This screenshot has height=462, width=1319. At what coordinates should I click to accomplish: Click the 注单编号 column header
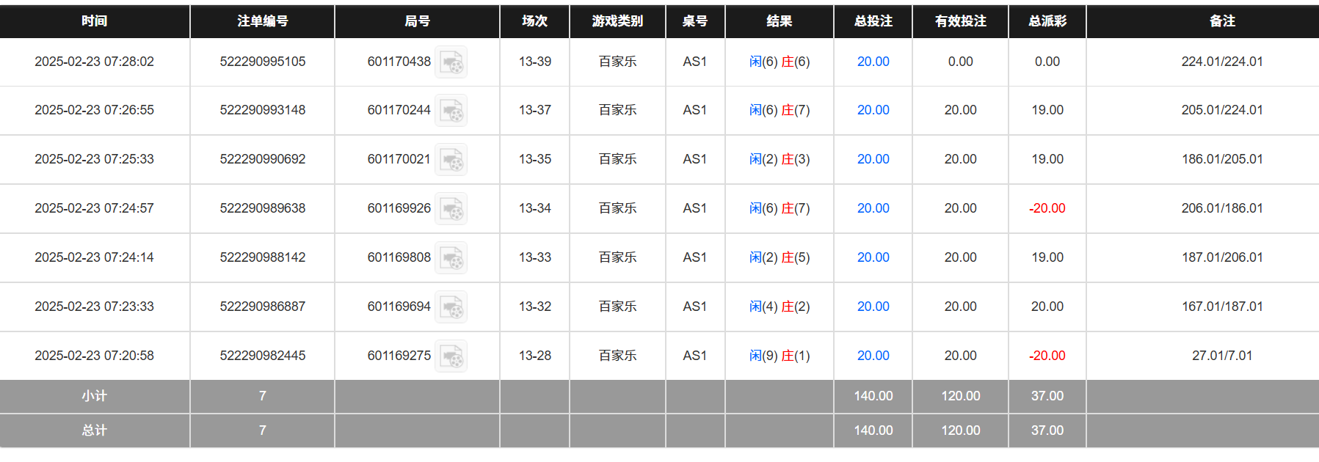[262, 21]
